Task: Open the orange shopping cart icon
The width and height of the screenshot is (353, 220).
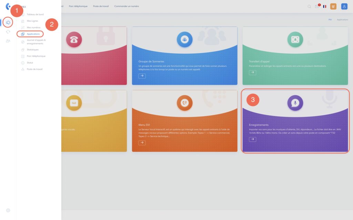Action: click(333, 6)
